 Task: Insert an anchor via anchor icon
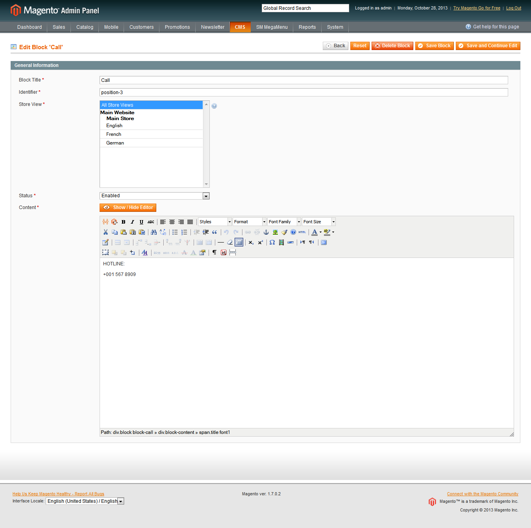(266, 232)
